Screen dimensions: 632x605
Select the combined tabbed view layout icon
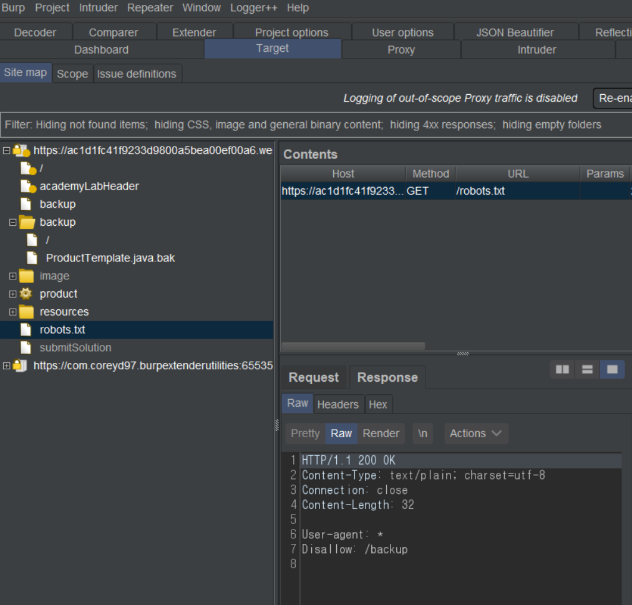pyautogui.click(x=612, y=370)
